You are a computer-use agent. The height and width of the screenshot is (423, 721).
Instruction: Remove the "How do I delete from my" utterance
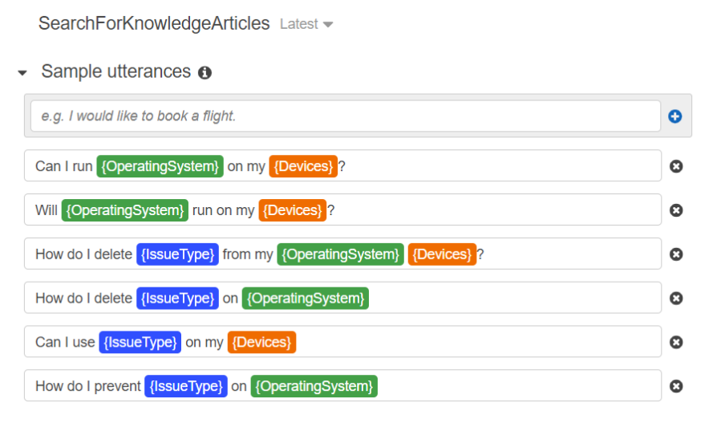(676, 254)
